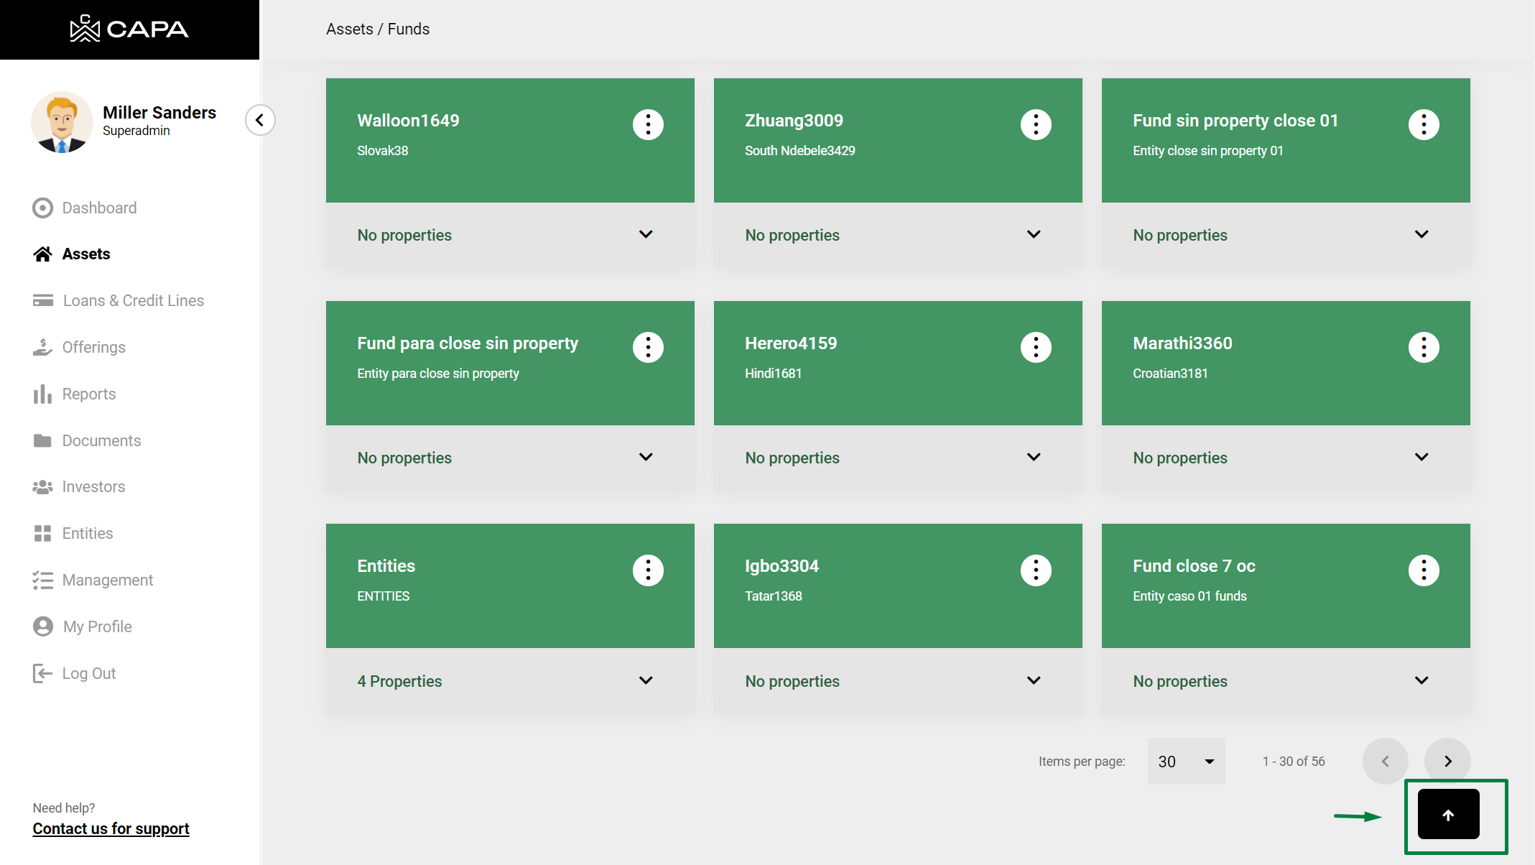
Task: Expand properties under Fund sin property close 01
Action: [x=1422, y=235]
